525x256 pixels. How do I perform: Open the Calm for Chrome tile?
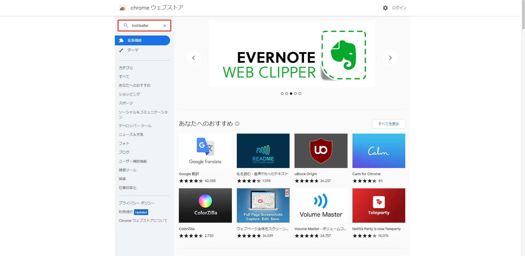[x=379, y=151]
